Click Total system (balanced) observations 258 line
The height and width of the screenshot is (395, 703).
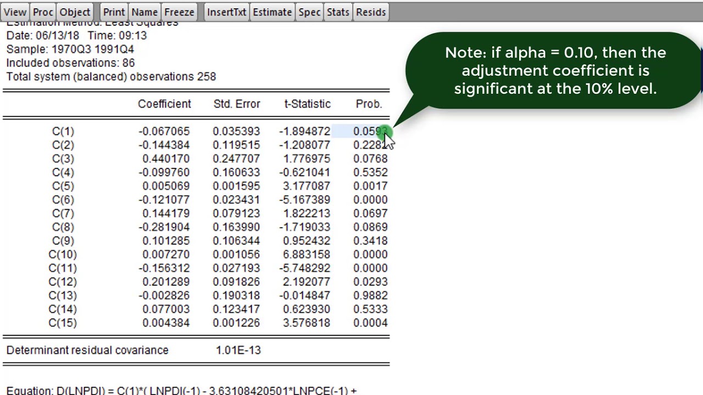(x=111, y=77)
